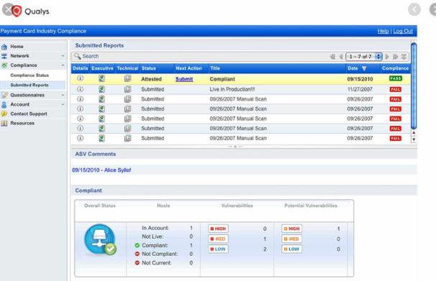Click the Home icon in sidebar
This screenshot has height=281, width=436.
[4, 47]
